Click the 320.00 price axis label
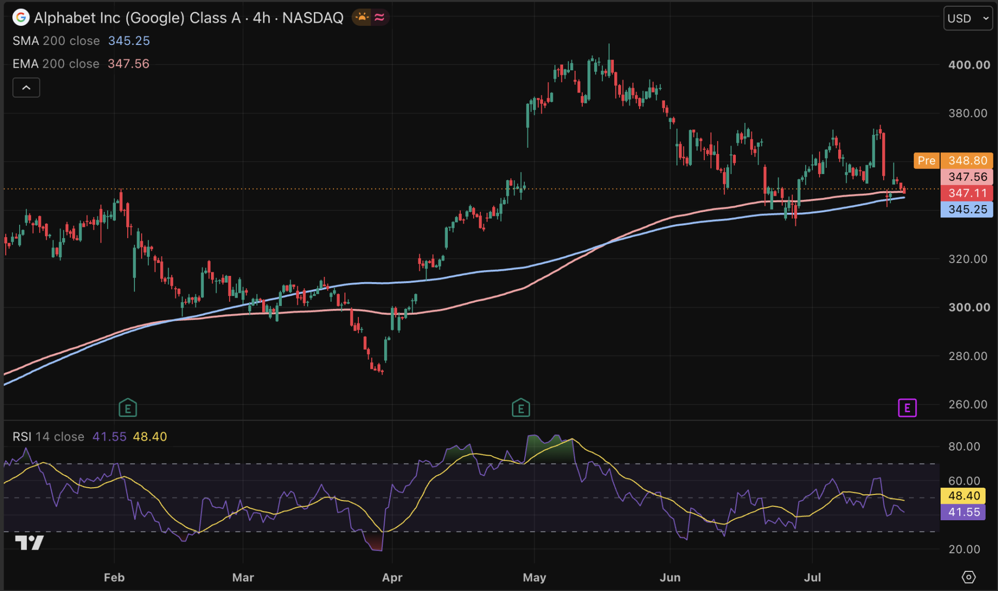 (968, 259)
